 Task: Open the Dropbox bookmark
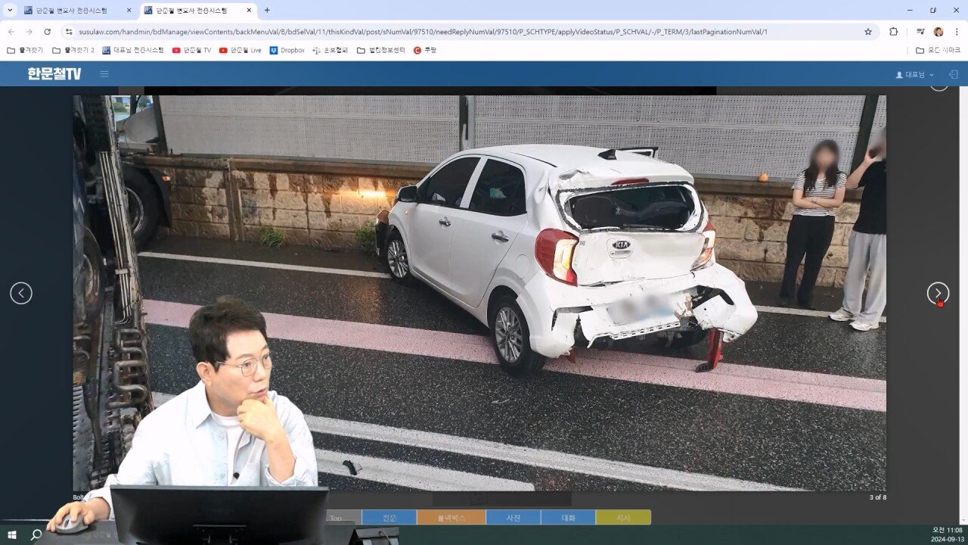click(x=287, y=50)
